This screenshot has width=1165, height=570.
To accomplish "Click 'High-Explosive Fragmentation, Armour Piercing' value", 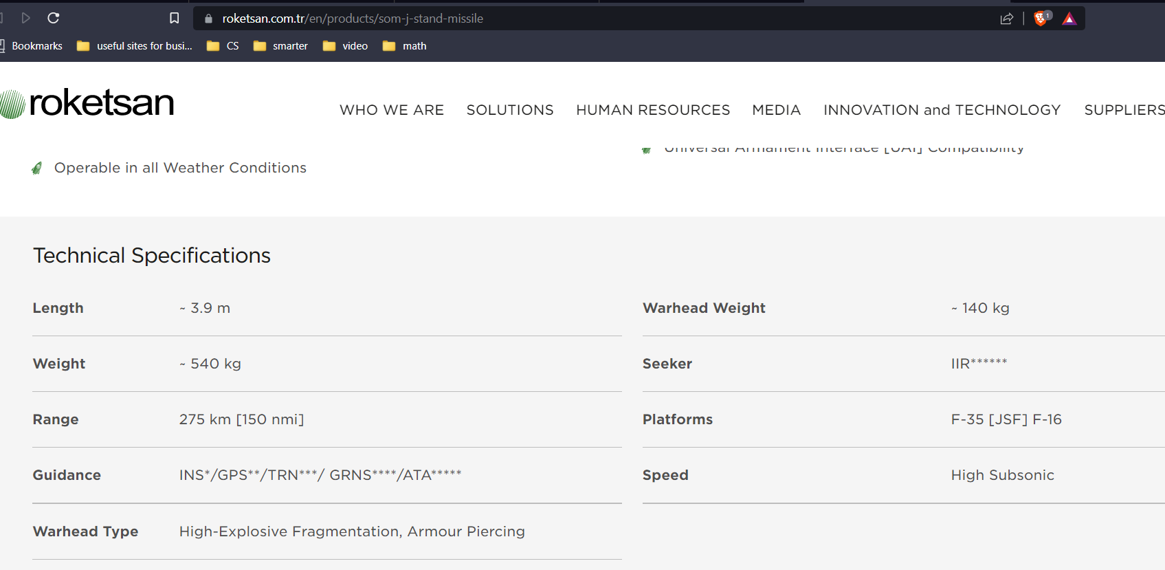I will [x=352, y=531].
